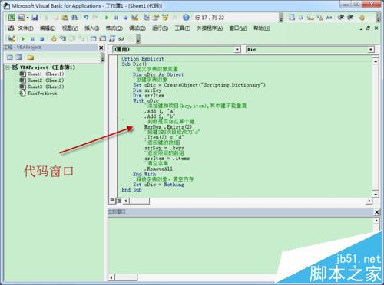Screen dimensions: 384x285
Task: Close the project explorer panel
Action: (x=101, y=47)
